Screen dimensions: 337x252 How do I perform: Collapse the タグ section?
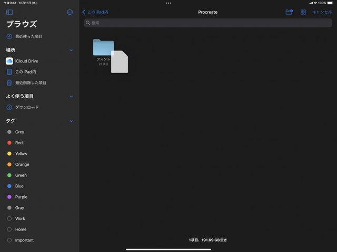coord(71,121)
